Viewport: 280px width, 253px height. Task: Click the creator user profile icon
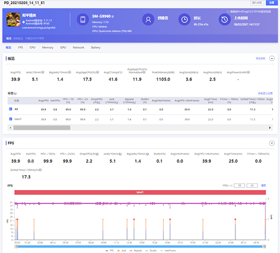[148, 20]
